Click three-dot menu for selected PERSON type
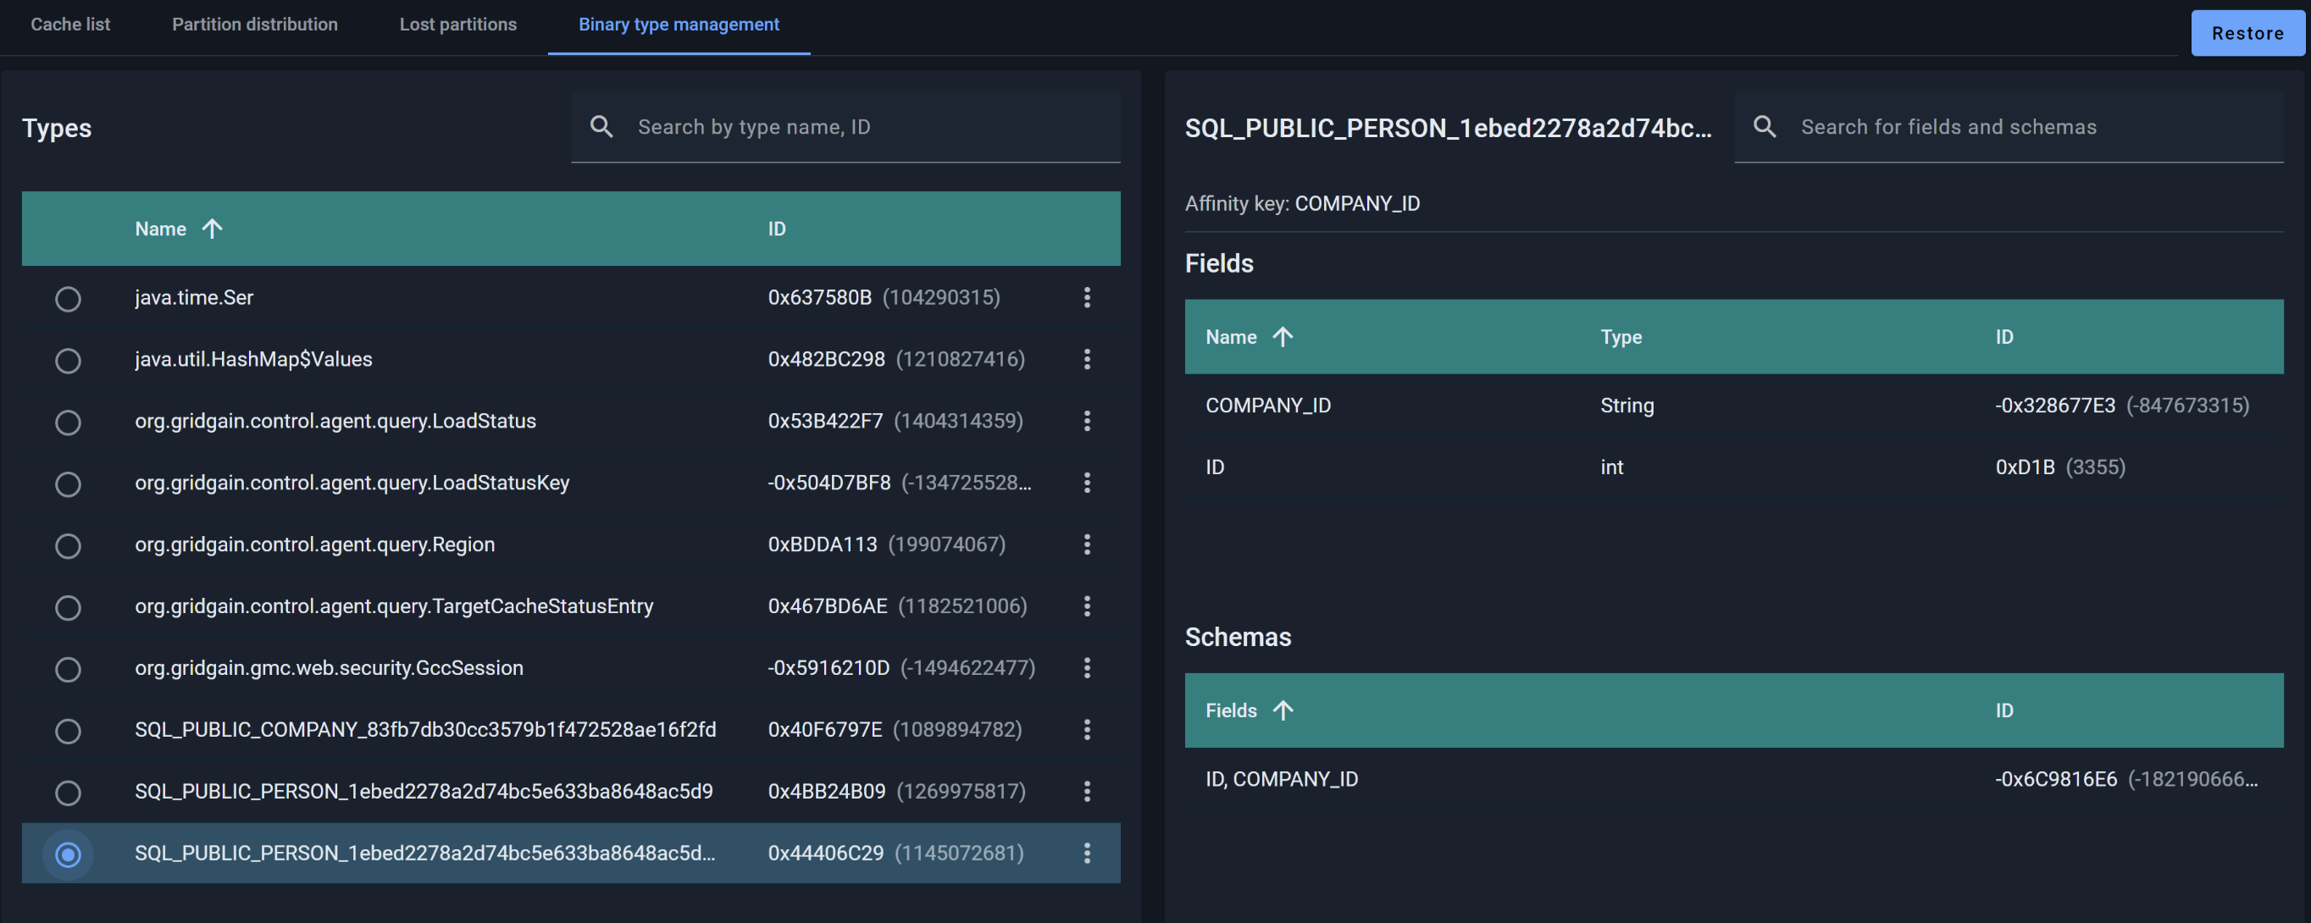This screenshot has width=2311, height=923. point(1086,853)
